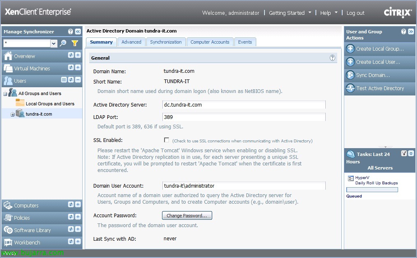Click the Active Directory Server field
This screenshot has width=417, height=258.
[244, 105]
